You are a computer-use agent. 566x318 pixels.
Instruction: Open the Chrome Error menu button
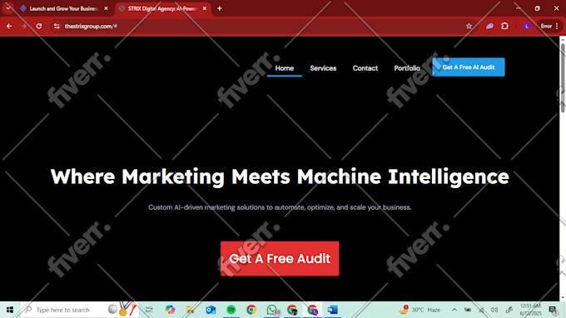(x=549, y=26)
